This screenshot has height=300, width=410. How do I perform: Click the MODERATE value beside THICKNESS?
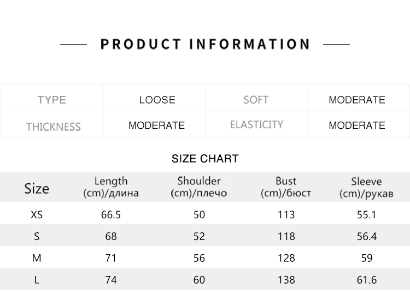[x=157, y=125]
